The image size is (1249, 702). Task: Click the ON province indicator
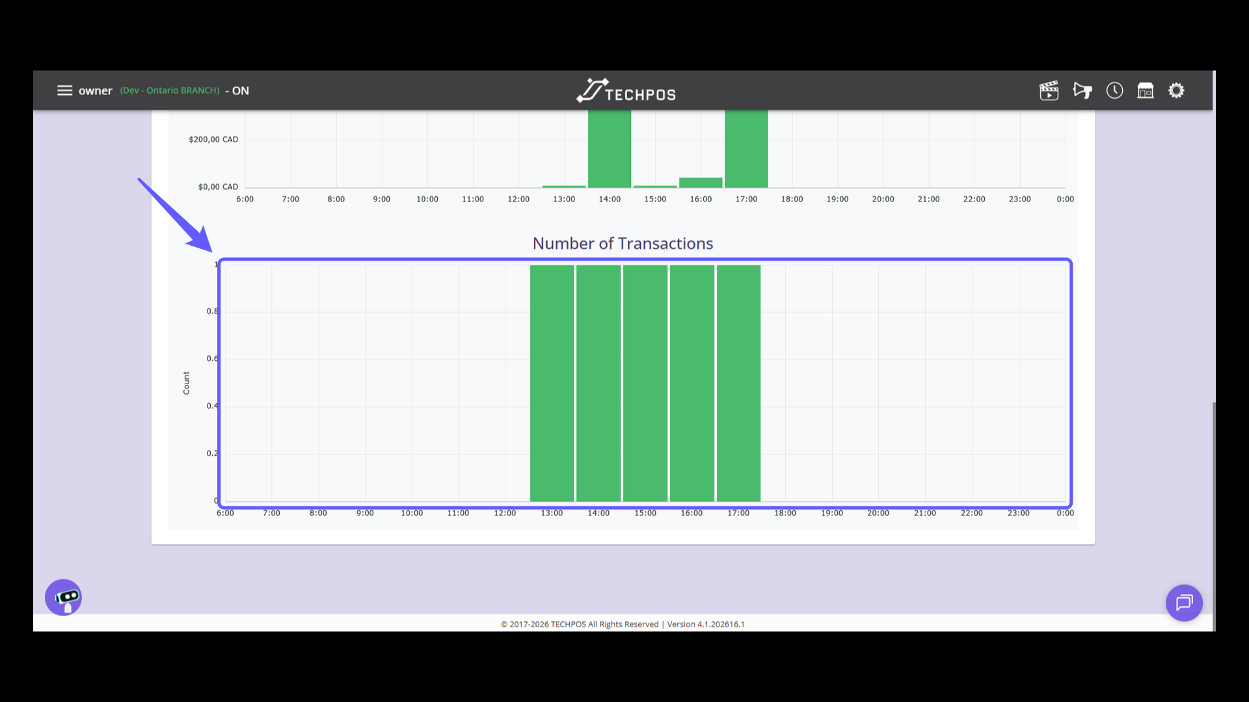pos(241,90)
